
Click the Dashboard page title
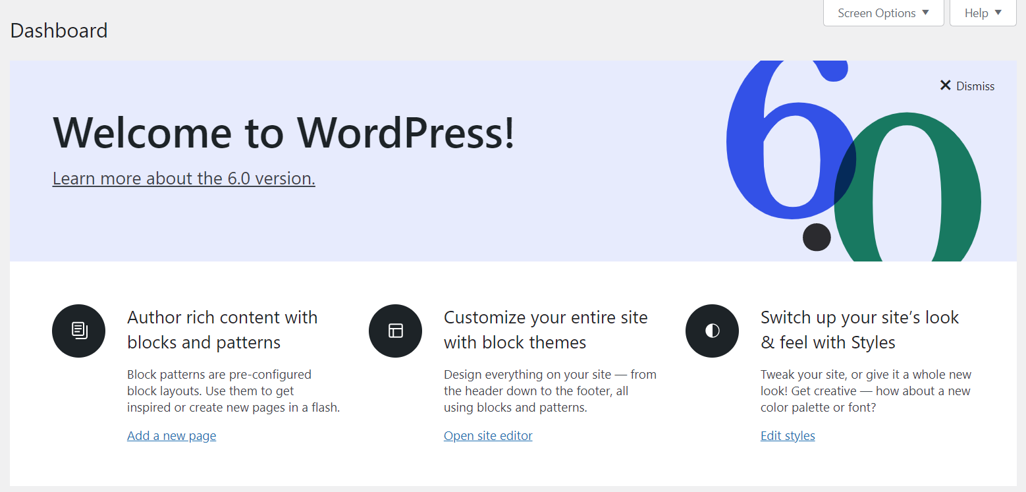click(59, 31)
